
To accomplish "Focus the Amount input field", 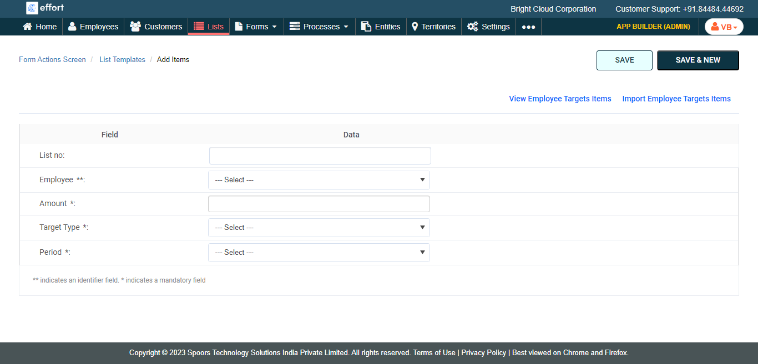I will 319,204.
